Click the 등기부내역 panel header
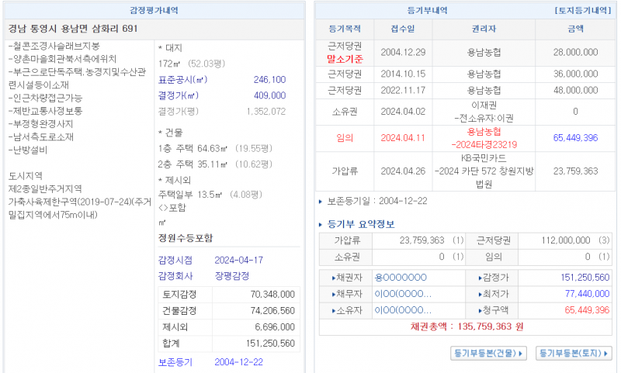 pyautogui.click(x=427, y=10)
